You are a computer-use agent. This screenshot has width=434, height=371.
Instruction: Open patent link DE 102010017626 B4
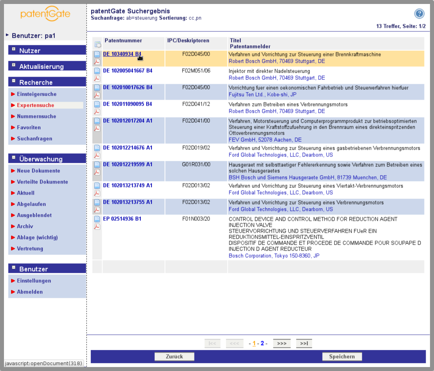(x=128, y=87)
